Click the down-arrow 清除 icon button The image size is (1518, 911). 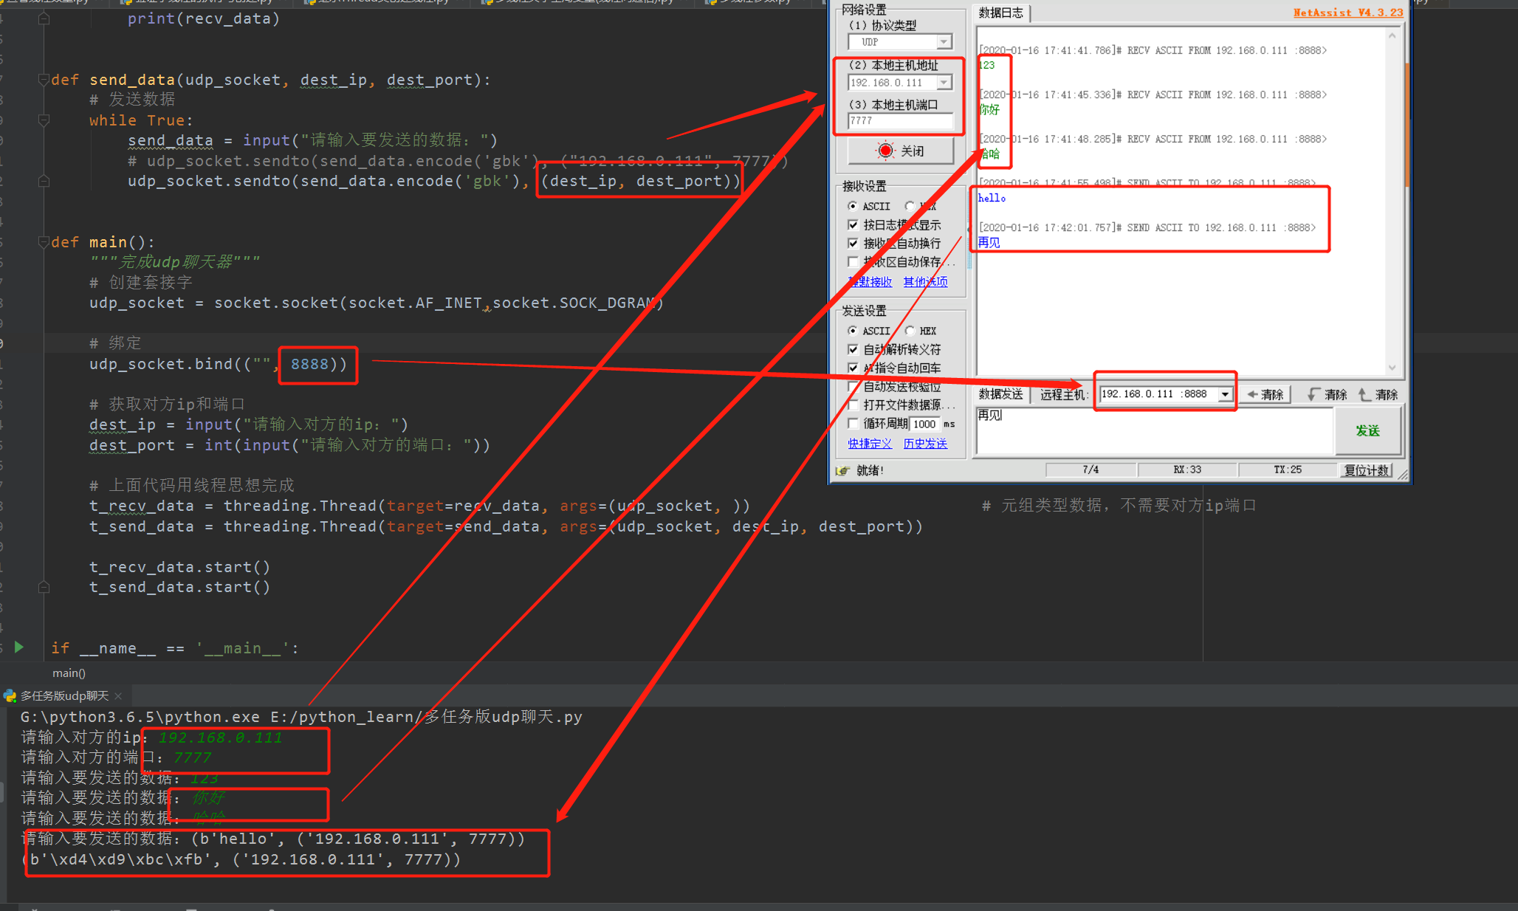click(1327, 394)
